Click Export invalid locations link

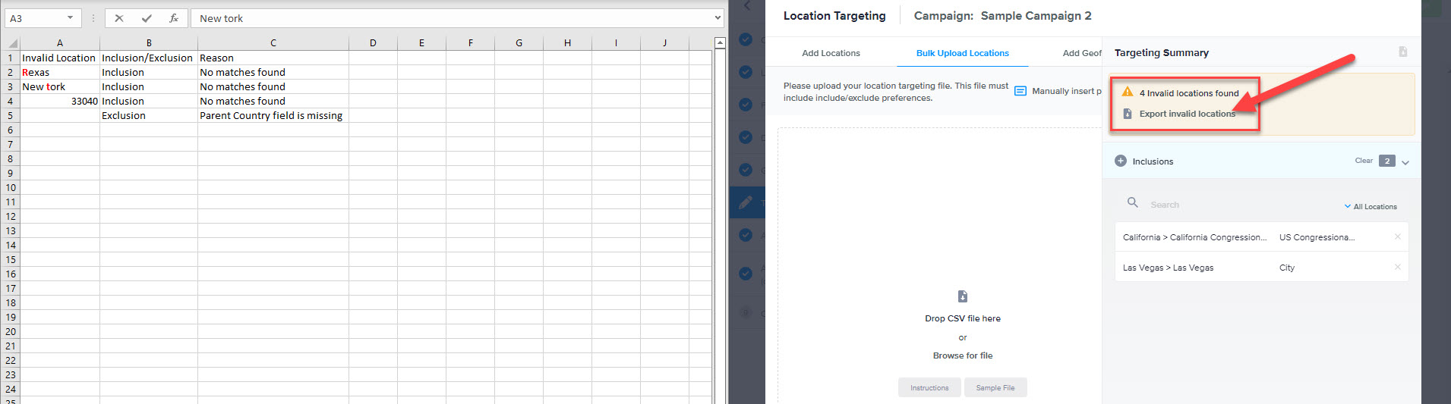1187,114
